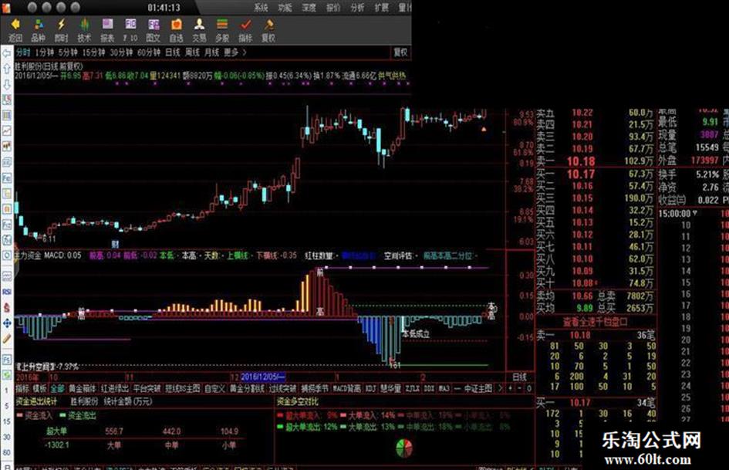Switch to the 周线 weekly chart tab
Image resolution: width=729 pixels, height=470 pixels.
click(x=192, y=52)
